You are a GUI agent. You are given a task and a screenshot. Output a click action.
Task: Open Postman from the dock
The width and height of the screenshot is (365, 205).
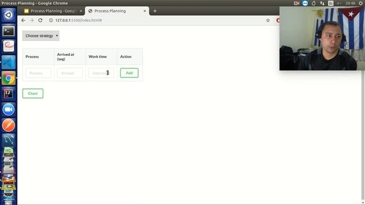click(9, 125)
